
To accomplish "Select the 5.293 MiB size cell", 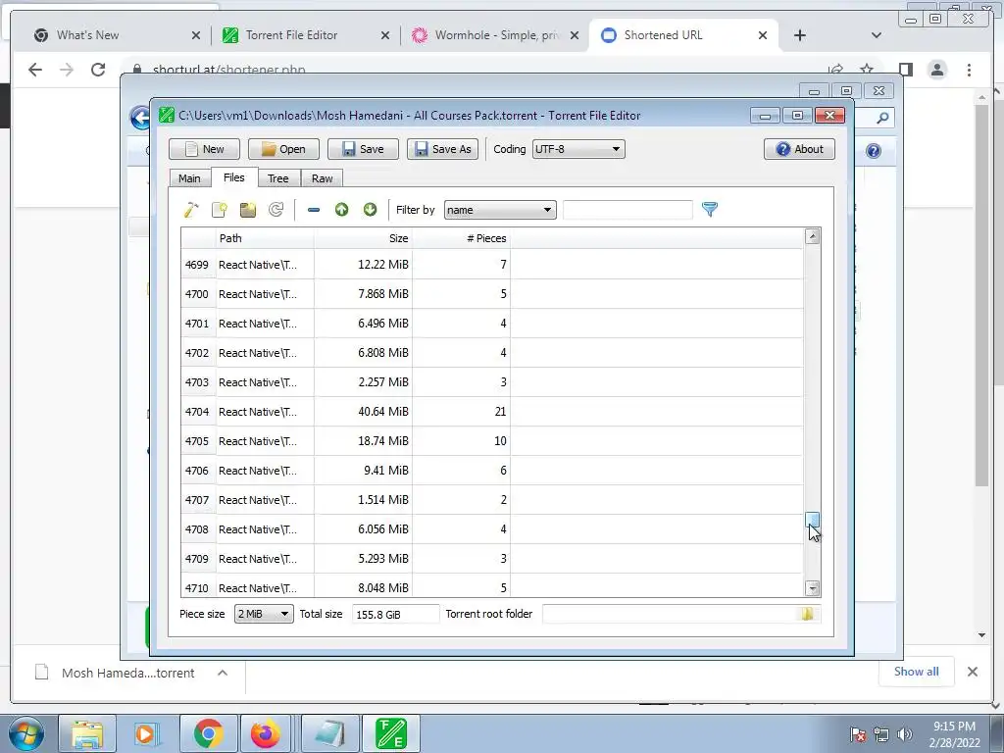I will click(x=363, y=559).
